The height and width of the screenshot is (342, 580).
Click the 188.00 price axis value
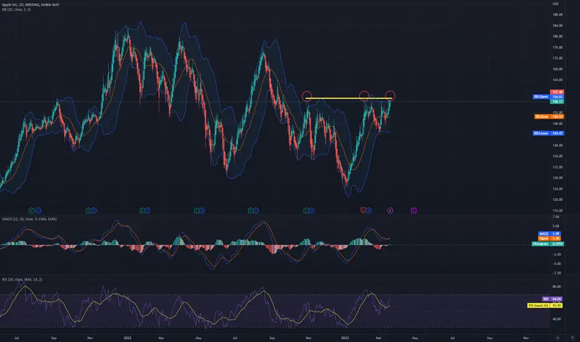558,15
